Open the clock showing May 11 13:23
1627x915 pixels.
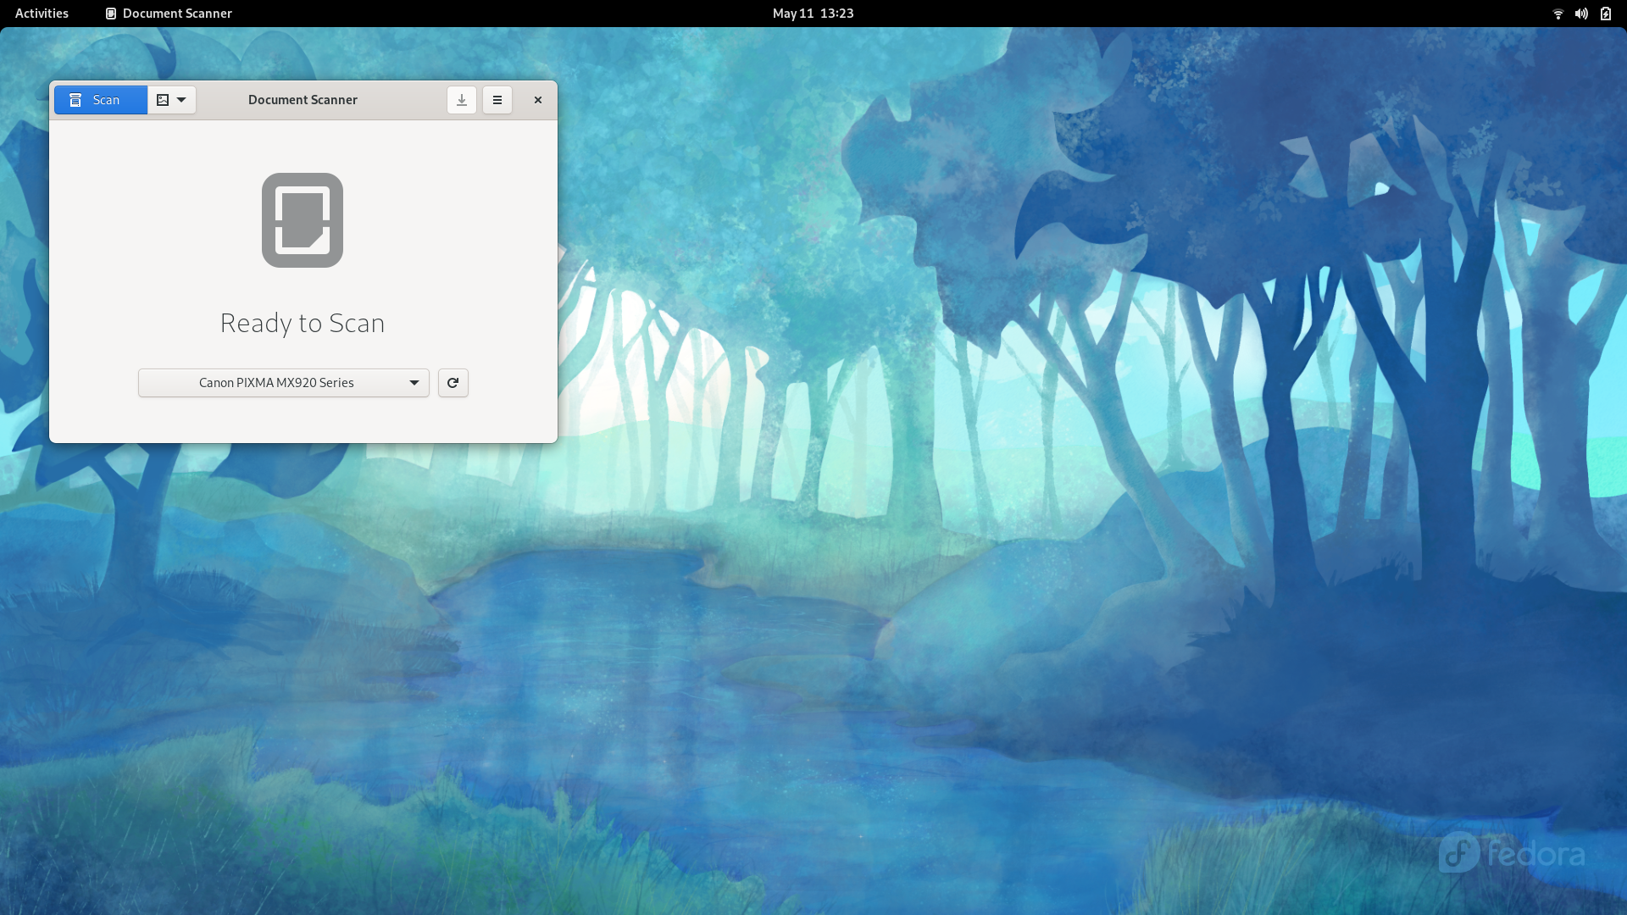click(x=813, y=14)
